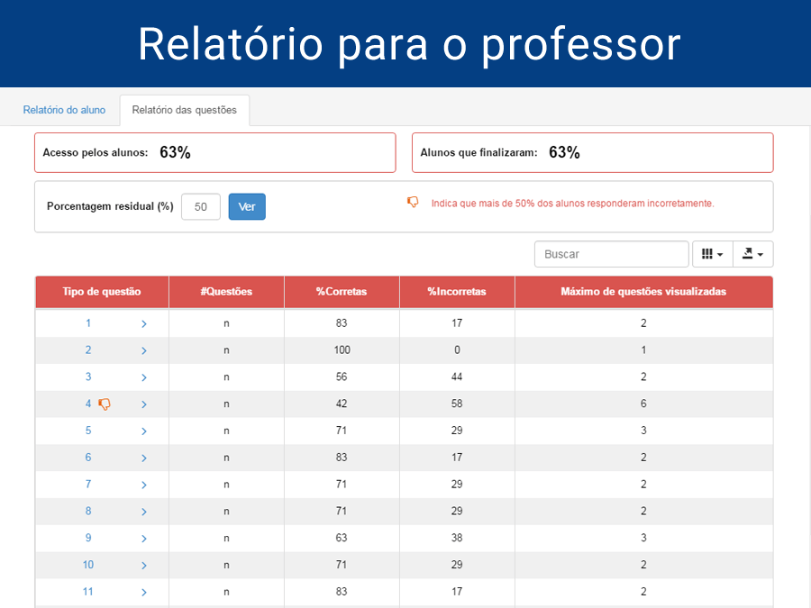Screen dimensions: 811x608
Task: Click the Acesso pelos alunos 63% box
Action: [215, 152]
